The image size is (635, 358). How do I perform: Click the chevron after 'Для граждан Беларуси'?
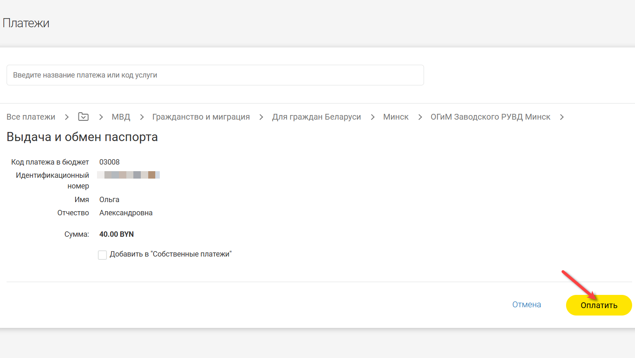[372, 117]
